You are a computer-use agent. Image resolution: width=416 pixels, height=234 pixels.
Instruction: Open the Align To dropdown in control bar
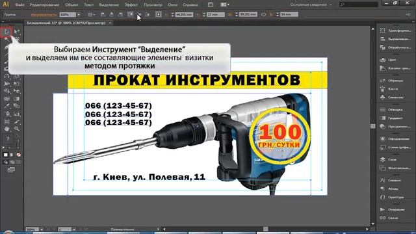[92, 14]
